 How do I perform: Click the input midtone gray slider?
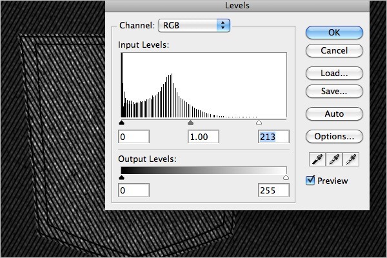pyautogui.click(x=190, y=123)
